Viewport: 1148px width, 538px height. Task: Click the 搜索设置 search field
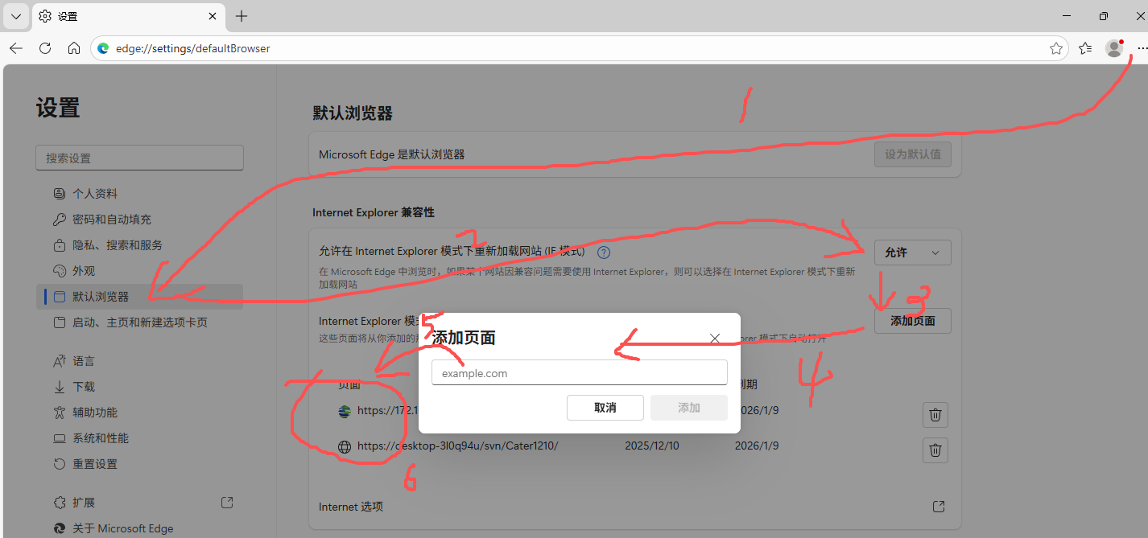139,158
